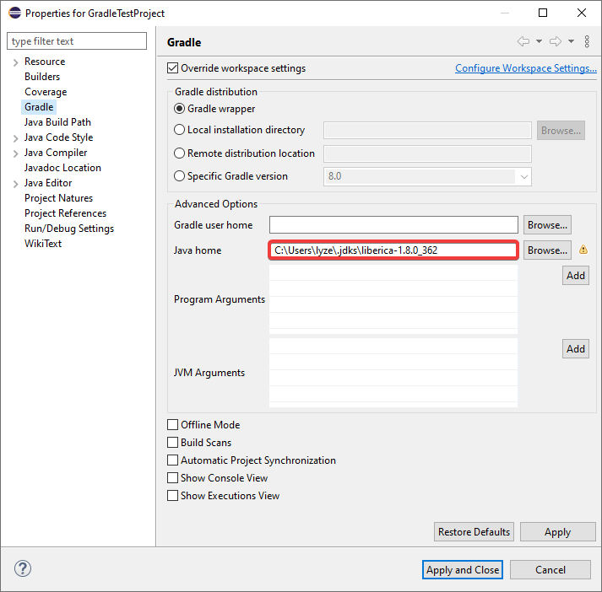The width and height of the screenshot is (602, 592).
Task: Click the type filter text field
Action: click(x=77, y=41)
